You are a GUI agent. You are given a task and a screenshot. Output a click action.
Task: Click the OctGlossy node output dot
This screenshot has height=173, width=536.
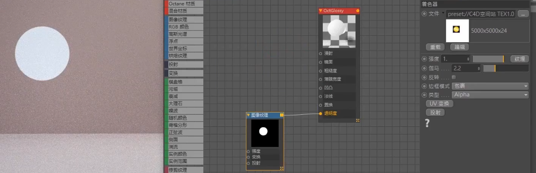(x=358, y=11)
